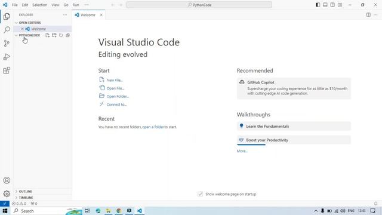Open the Extensions view icon

[x=7, y=70]
